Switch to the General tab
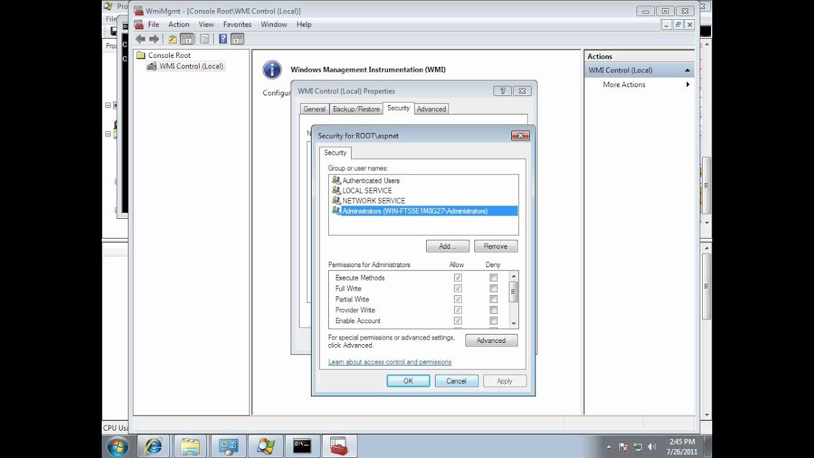814x458 pixels. (314, 109)
